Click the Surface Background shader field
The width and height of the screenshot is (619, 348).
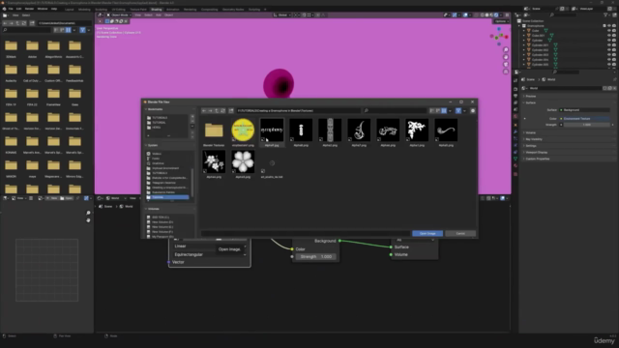(x=584, y=110)
